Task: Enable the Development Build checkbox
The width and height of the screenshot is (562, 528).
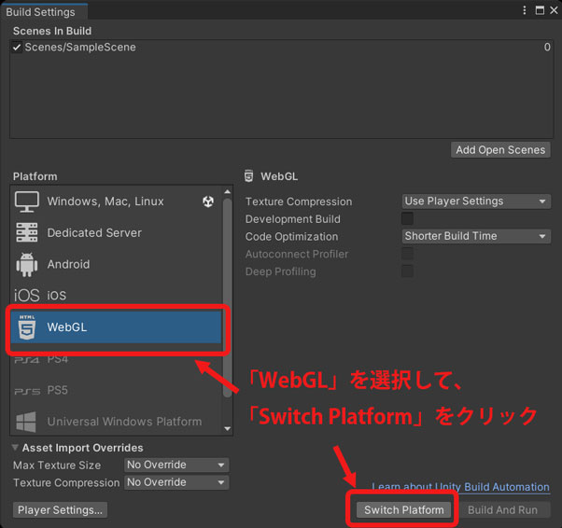Action: coord(408,218)
